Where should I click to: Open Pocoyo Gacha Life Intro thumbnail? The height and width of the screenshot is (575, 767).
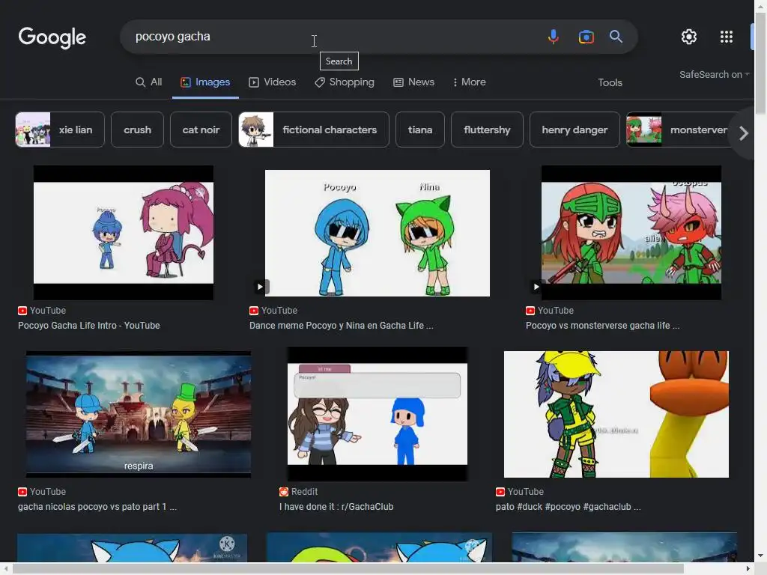point(124,233)
